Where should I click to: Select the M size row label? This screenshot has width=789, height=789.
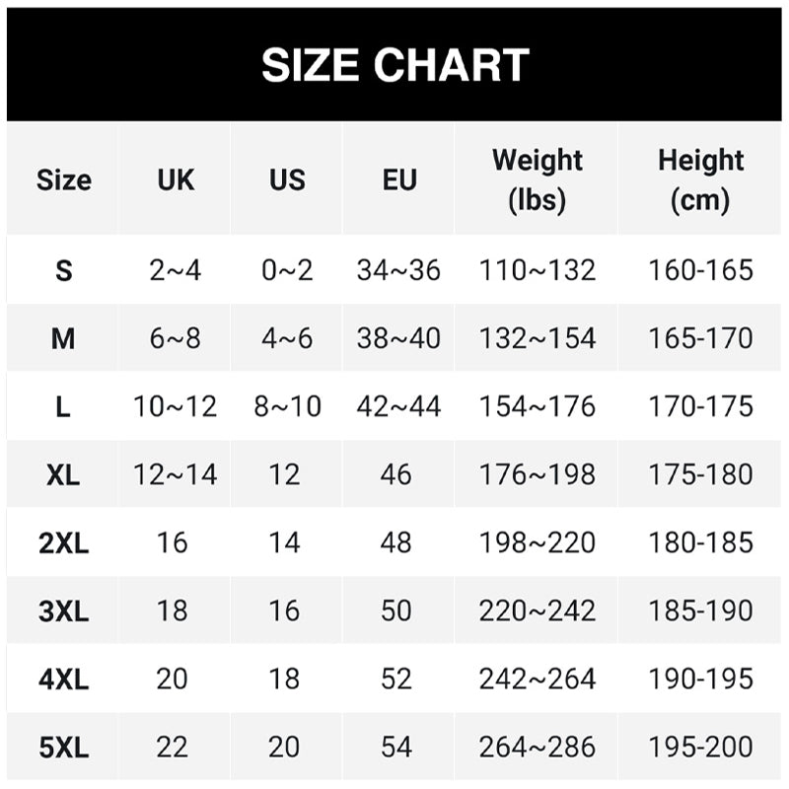point(63,338)
